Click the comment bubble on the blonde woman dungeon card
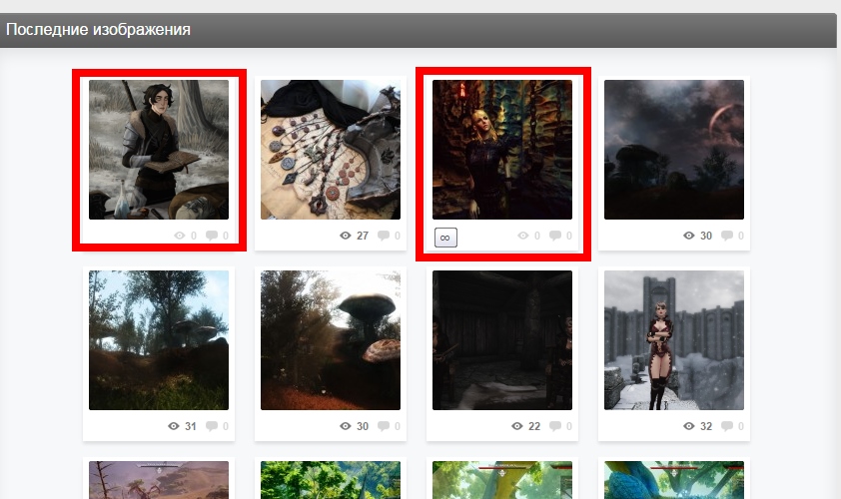 (x=555, y=236)
